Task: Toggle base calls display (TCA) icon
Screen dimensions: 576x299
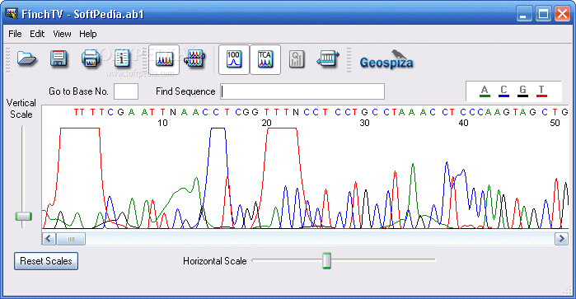Action: 265,59
